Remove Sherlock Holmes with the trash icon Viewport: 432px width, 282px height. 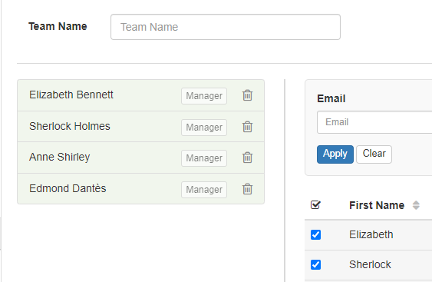pos(247,127)
